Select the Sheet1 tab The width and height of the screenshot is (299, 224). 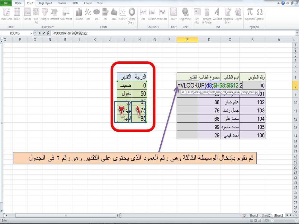click(x=278, y=215)
